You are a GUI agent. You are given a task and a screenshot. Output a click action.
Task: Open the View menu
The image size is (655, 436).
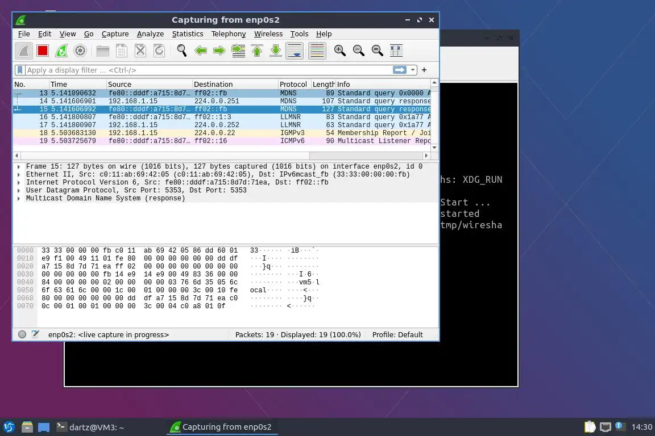click(68, 34)
